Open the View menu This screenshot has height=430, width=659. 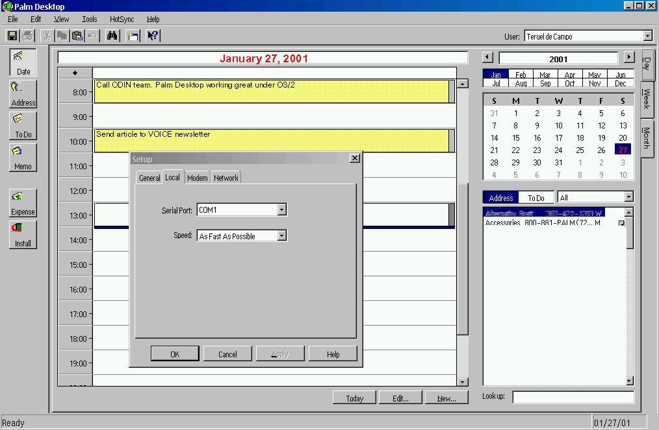pyautogui.click(x=61, y=19)
